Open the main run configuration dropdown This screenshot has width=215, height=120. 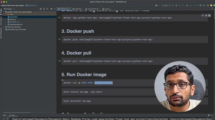(166, 5)
